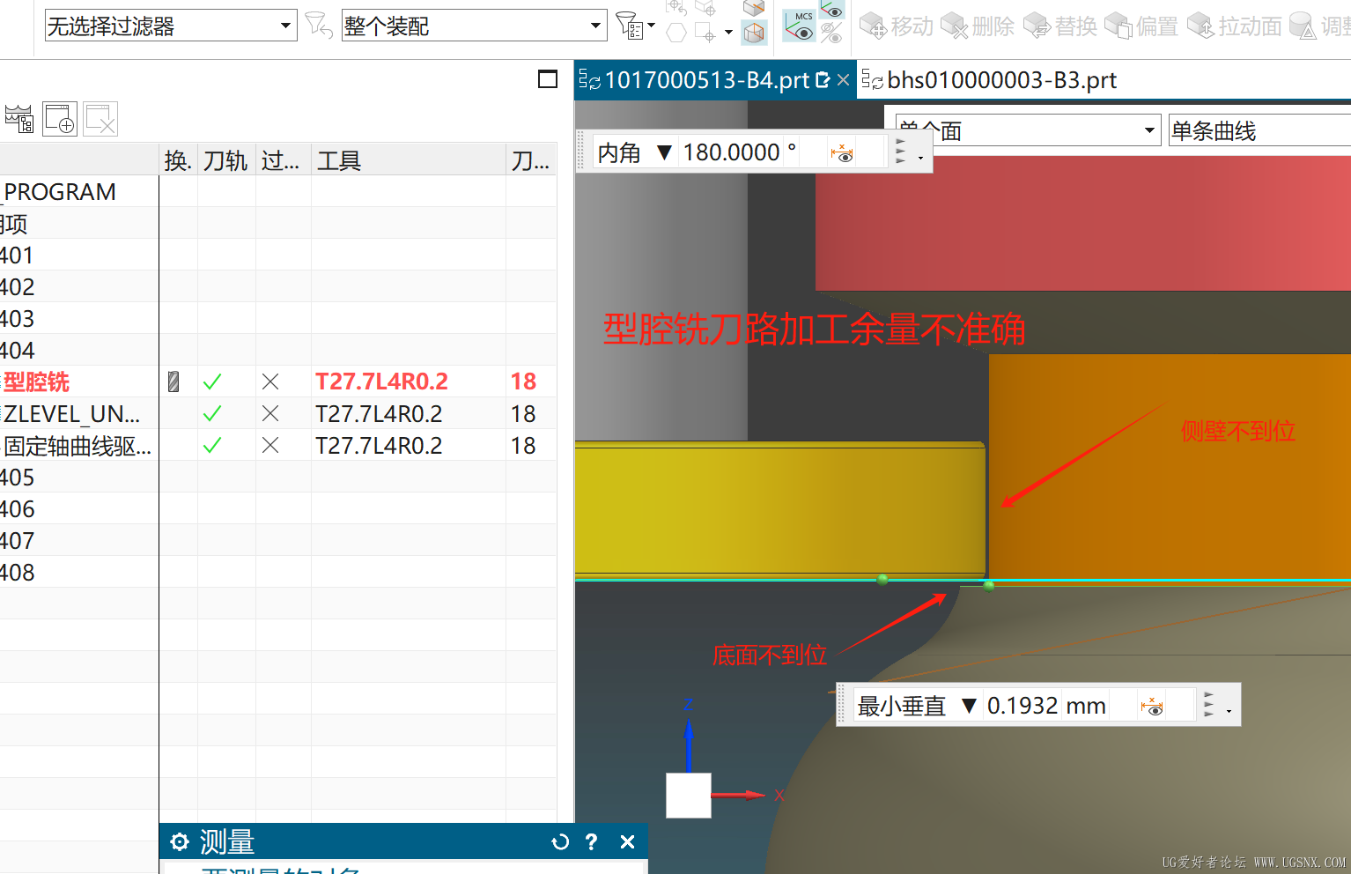This screenshot has height=874, width=1351.
Task: Click the X gouge mark in 型腔铣 row
Action: (x=270, y=381)
